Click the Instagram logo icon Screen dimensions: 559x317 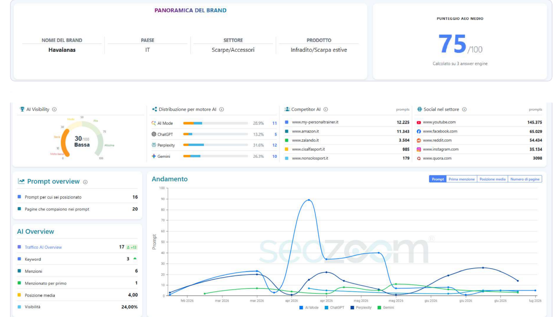tap(419, 149)
